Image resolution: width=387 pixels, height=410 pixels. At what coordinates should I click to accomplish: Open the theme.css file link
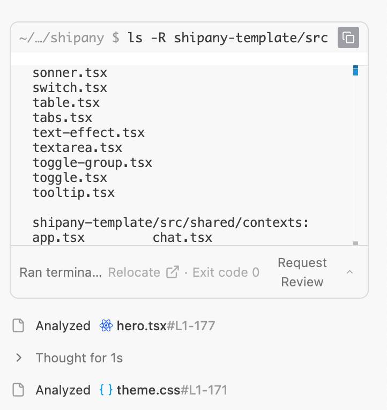tap(148, 390)
